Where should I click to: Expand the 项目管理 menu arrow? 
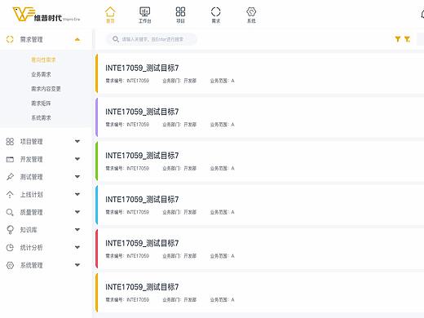coord(77,141)
